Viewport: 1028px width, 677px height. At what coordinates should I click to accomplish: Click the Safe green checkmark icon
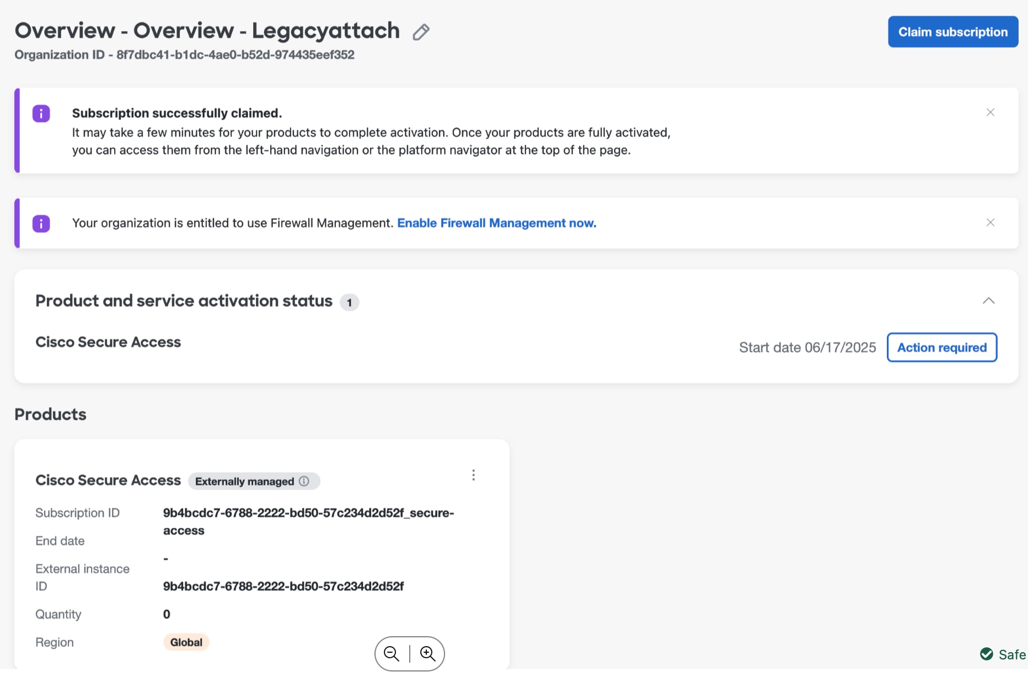tap(987, 654)
